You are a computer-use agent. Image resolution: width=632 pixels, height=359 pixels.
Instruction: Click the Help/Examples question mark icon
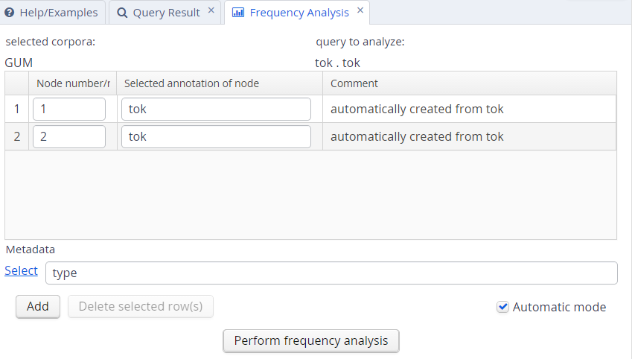10,13
